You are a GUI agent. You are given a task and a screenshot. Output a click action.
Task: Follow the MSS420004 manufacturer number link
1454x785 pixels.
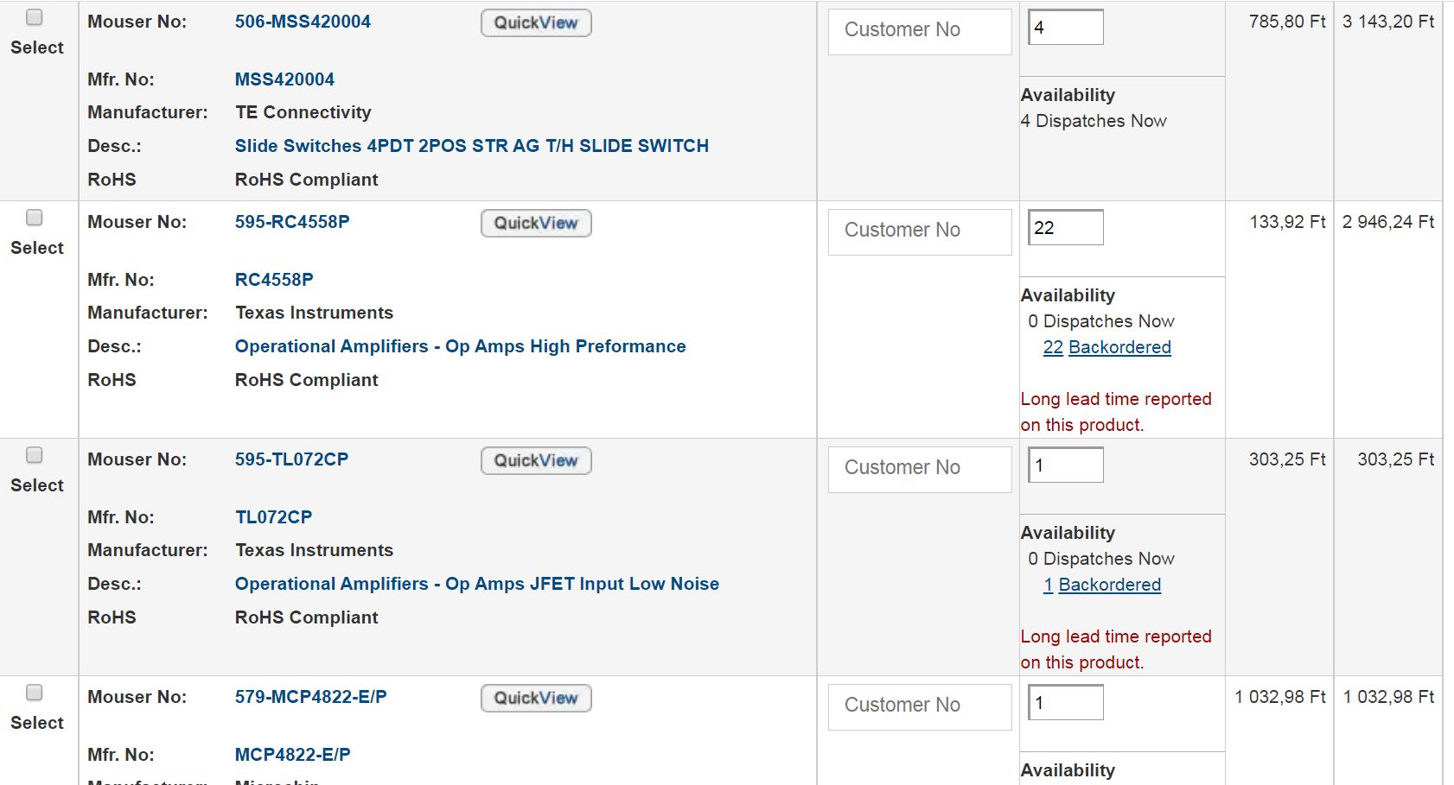pyautogui.click(x=284, y=79)
